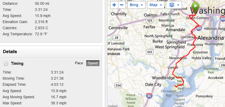The image size is (225, 107).
Task: Click the plus zoom-in map button
Action: 114,5
